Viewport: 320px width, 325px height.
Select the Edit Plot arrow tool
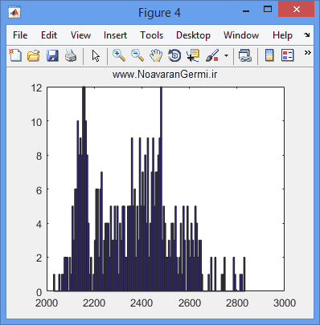96,56
